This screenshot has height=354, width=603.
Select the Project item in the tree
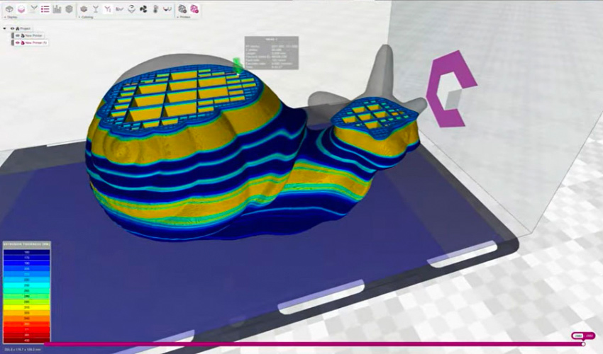pos(26,29)
